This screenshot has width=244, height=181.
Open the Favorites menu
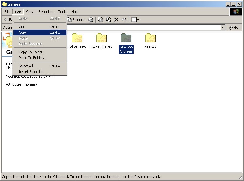click(x=46, y=12)
